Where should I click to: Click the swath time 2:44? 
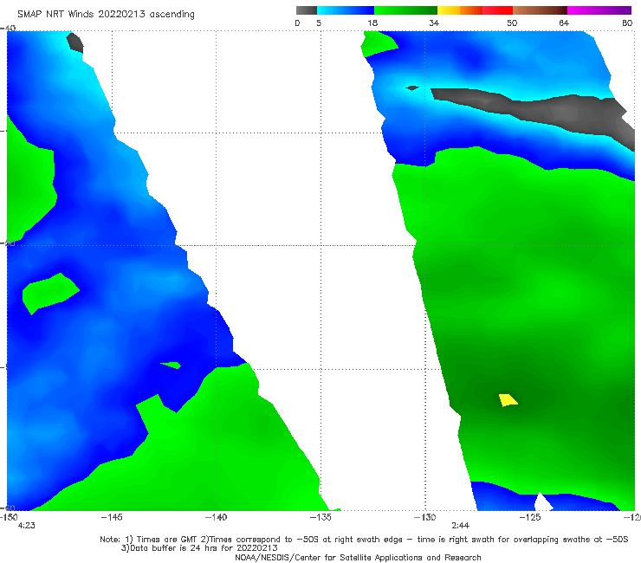(x=460, y=526)
